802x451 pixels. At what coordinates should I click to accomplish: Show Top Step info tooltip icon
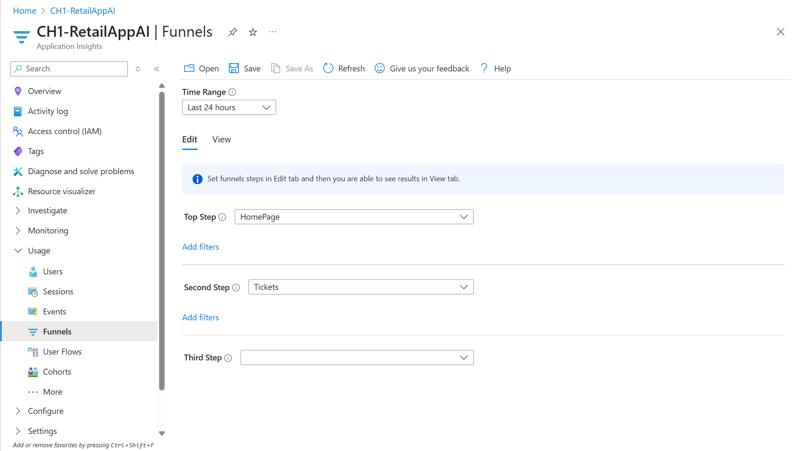coord(222,217)
